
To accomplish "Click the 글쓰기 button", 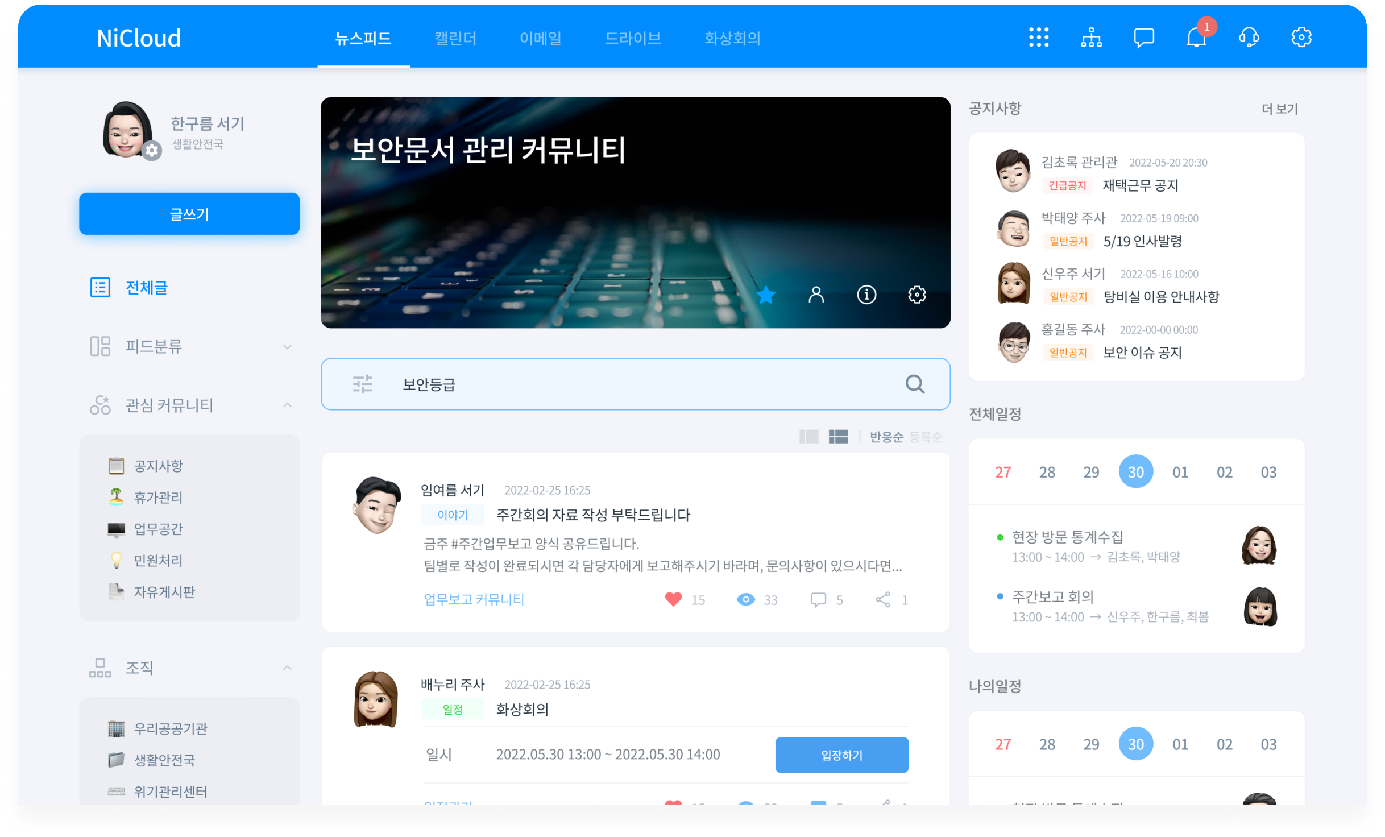I will coord(189,214).
